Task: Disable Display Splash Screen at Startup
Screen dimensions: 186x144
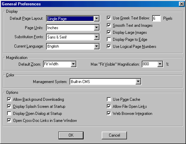Action: [9, 106]
